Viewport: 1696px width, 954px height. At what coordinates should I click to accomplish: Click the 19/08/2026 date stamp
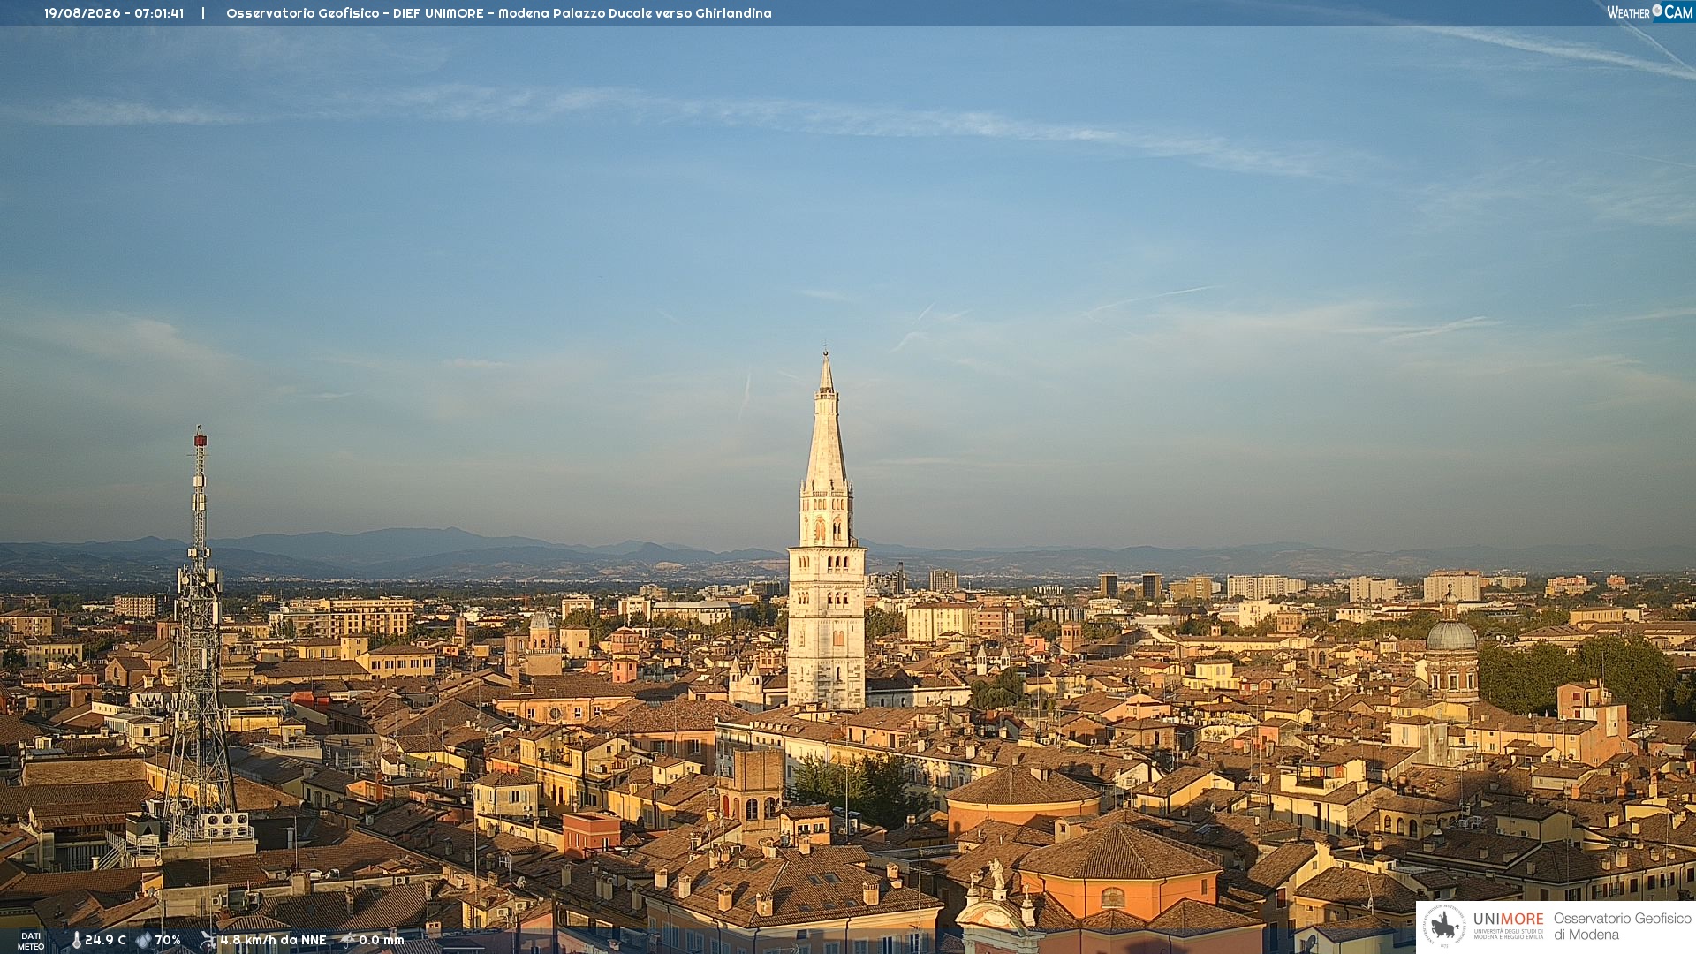point(85,13)
